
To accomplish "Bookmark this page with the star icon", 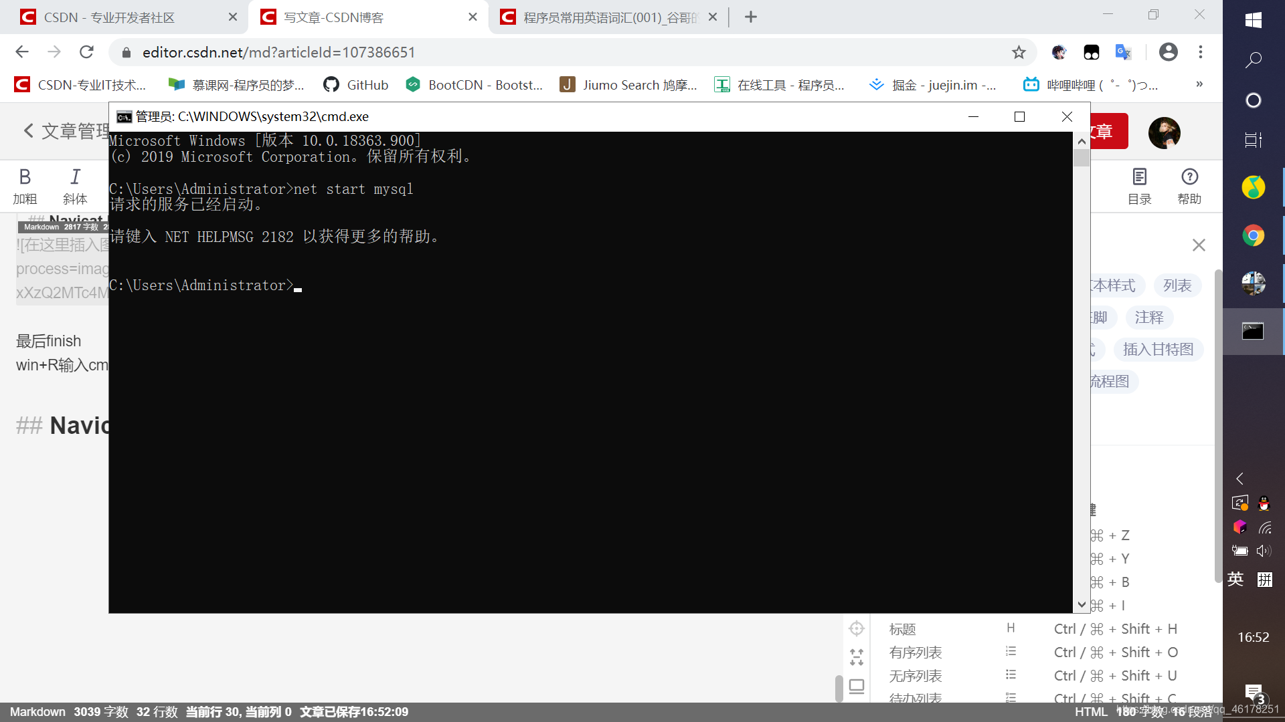I will coord(1019,52).
